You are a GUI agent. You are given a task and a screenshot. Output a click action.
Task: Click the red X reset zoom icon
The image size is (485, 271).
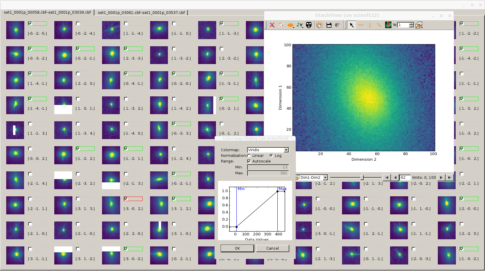272,25
